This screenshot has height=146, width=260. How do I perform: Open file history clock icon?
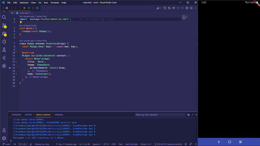point(165,8)
